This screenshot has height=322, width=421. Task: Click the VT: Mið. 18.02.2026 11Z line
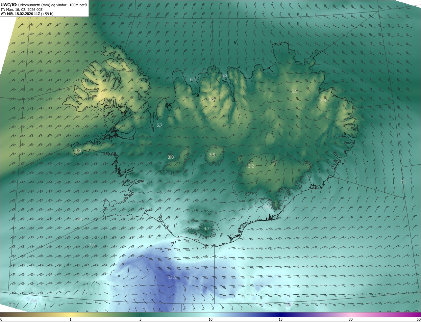(x=27, y=14)
